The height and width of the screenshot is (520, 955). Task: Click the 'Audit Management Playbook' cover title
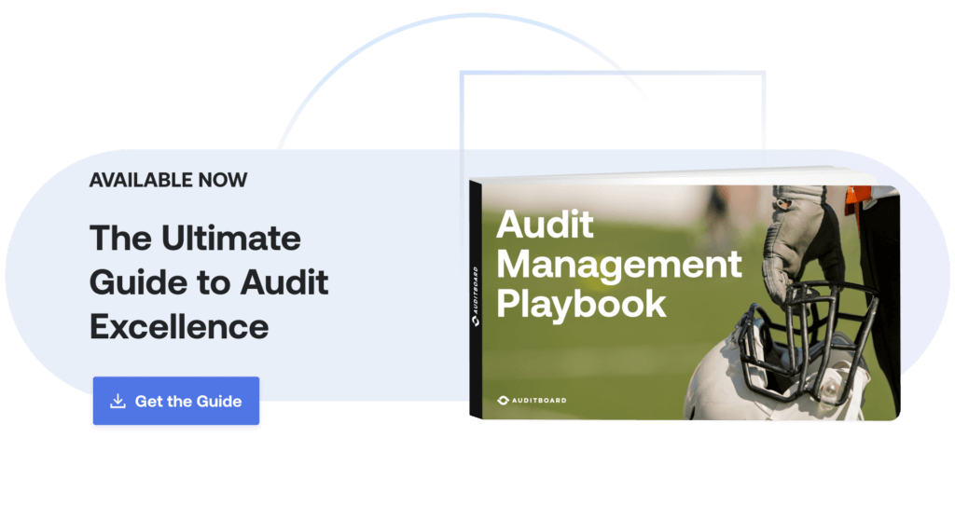(619, 265)
